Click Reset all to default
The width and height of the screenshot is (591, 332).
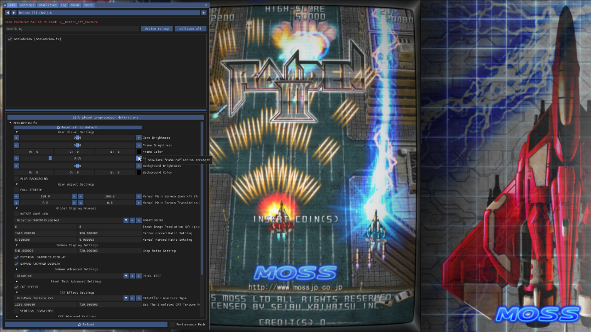[x=77, y=127]
